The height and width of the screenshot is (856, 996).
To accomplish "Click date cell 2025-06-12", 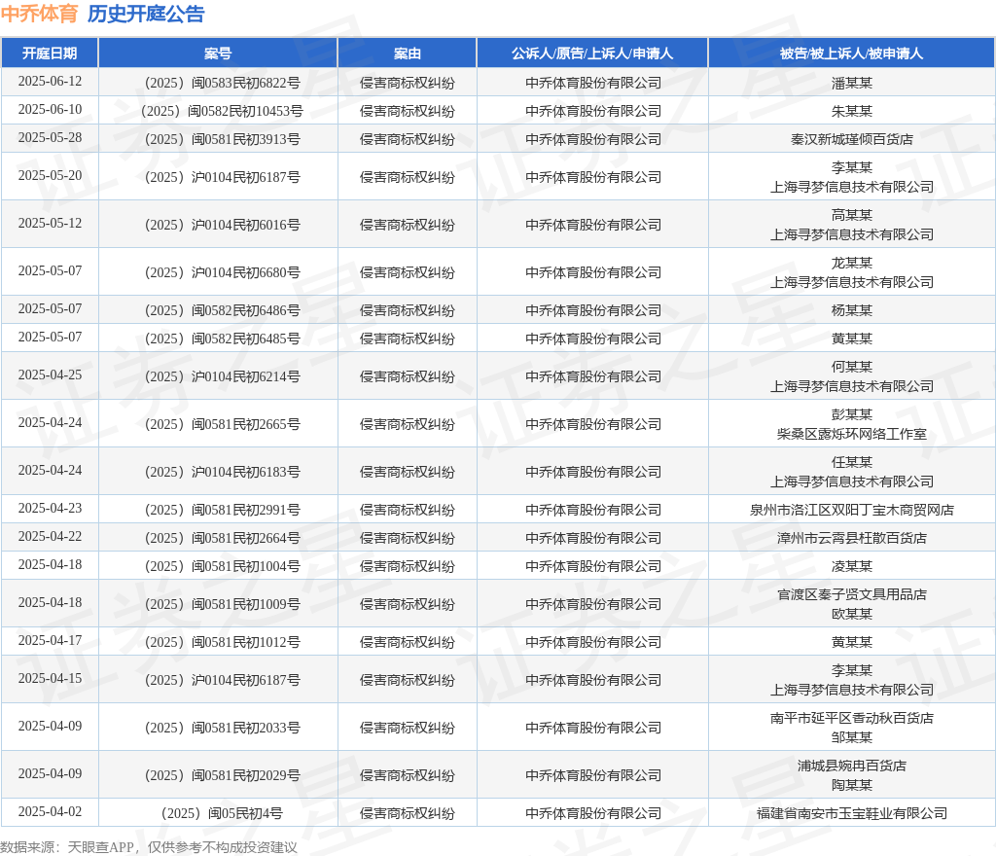I will (x=50, y=82).
